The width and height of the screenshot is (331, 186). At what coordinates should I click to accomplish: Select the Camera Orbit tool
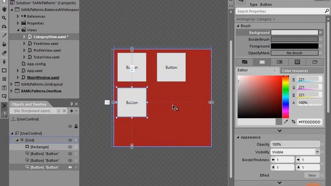4,27
